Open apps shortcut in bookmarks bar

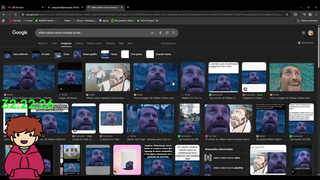(x=3, y=21)
